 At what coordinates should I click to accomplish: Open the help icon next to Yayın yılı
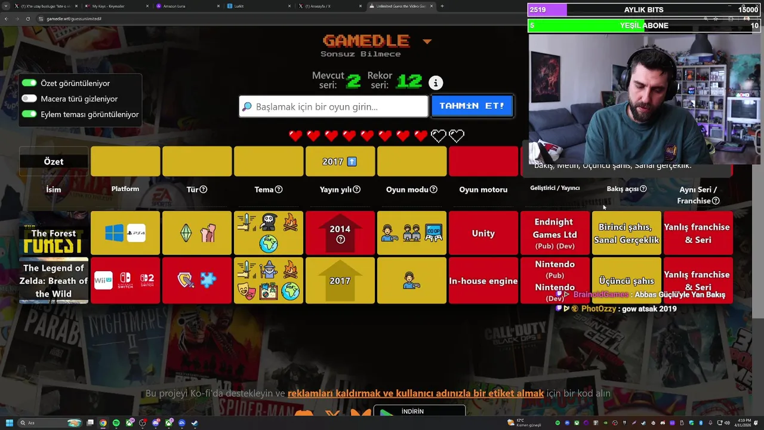[357, 189]
